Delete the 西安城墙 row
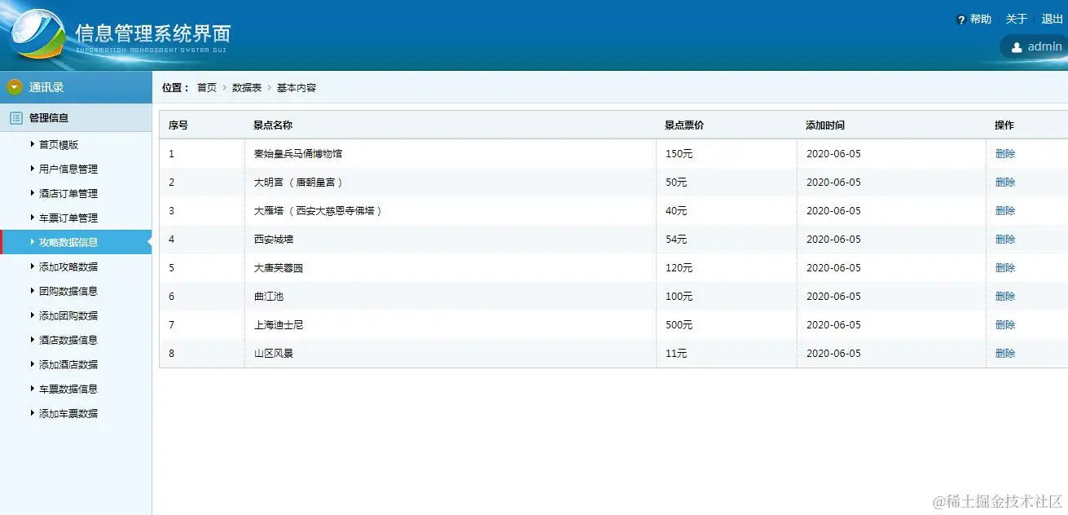This screenshot has width=1068, height=515. coord(1005,239)
